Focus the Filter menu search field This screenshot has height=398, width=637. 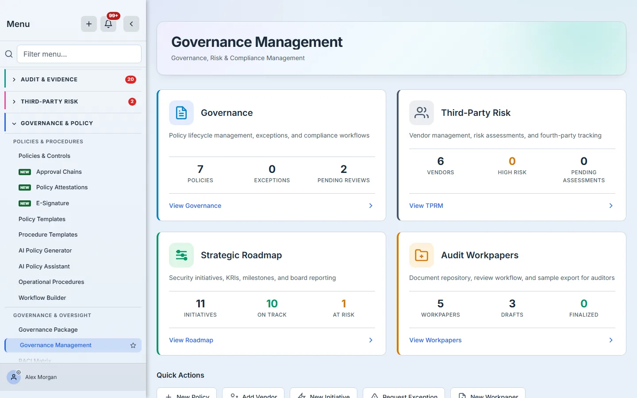79,54
